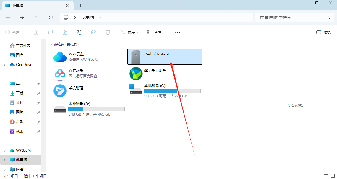Click the 本地磁盘 (C:) usage bar

tap(172, 91)
